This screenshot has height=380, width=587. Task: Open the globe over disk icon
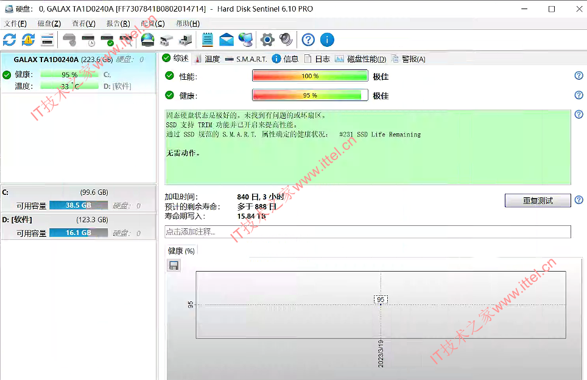147,40
